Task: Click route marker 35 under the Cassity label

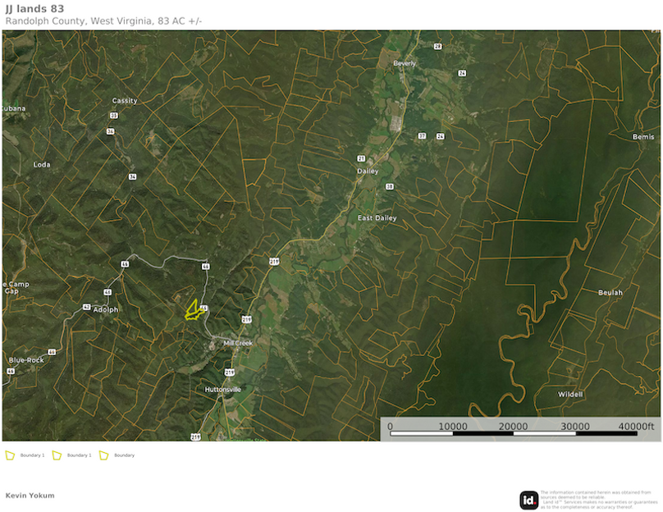Action: tap(112, 115)
